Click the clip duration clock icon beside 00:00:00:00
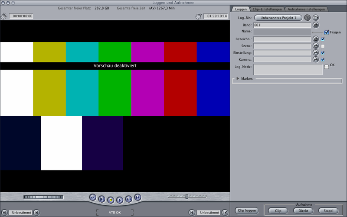The width and height of the screenshot is (347, 217). [4, 16]
